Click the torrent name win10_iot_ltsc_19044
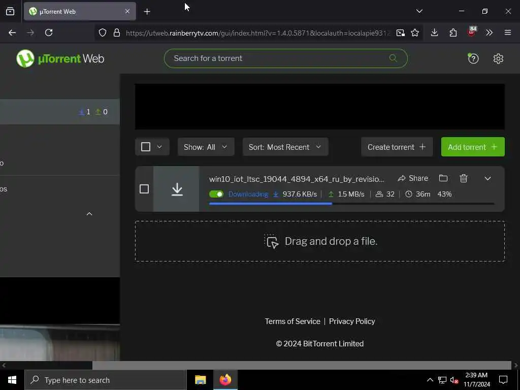This screenshot has height=390, width=520. tap(297, 179)
